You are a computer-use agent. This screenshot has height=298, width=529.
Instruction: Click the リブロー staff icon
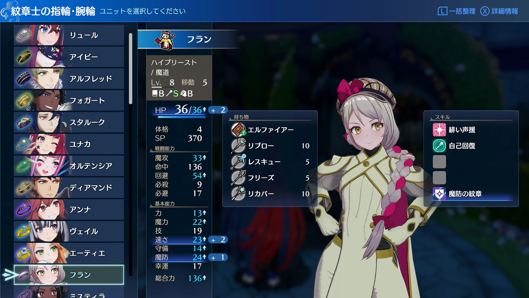tap(238, 146)
